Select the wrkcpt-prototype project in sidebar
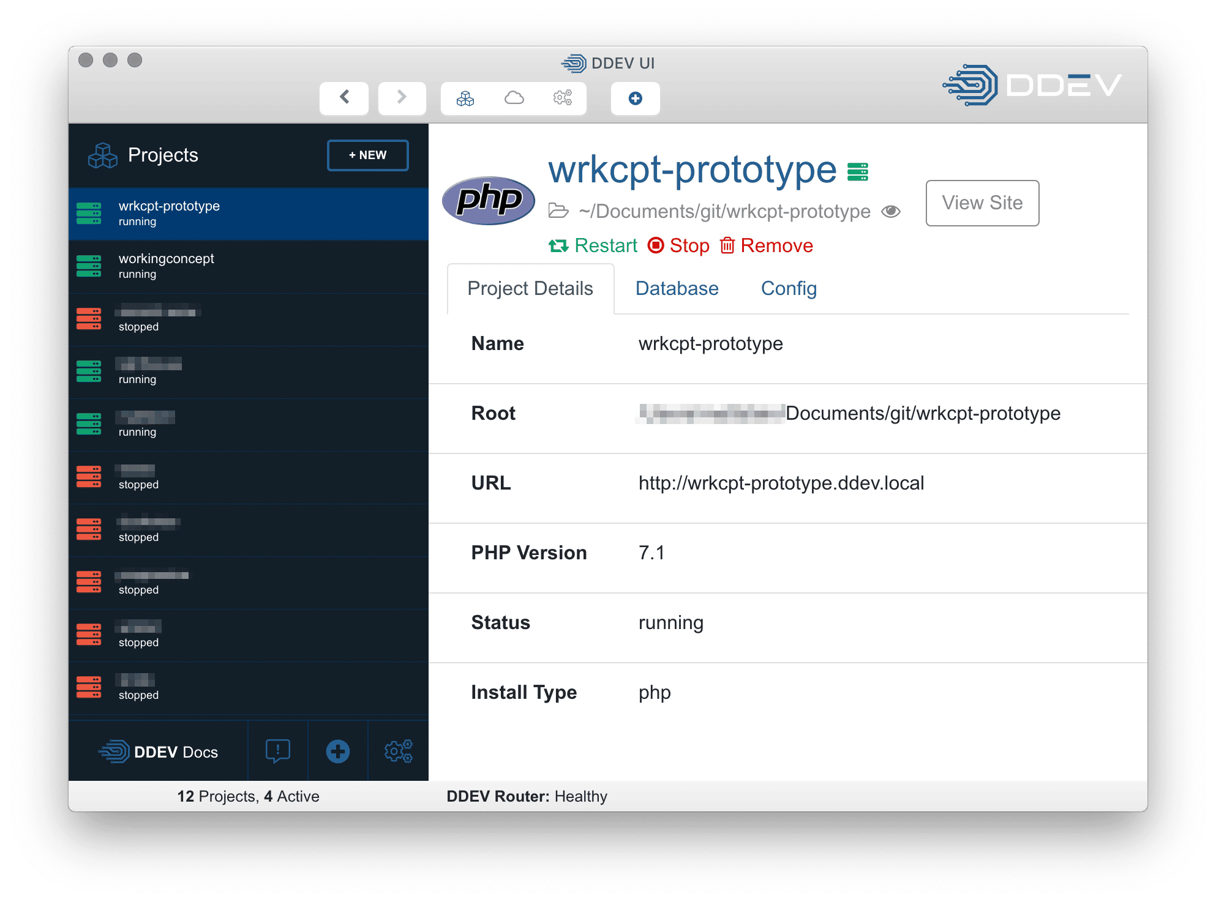 click(249, 214)
